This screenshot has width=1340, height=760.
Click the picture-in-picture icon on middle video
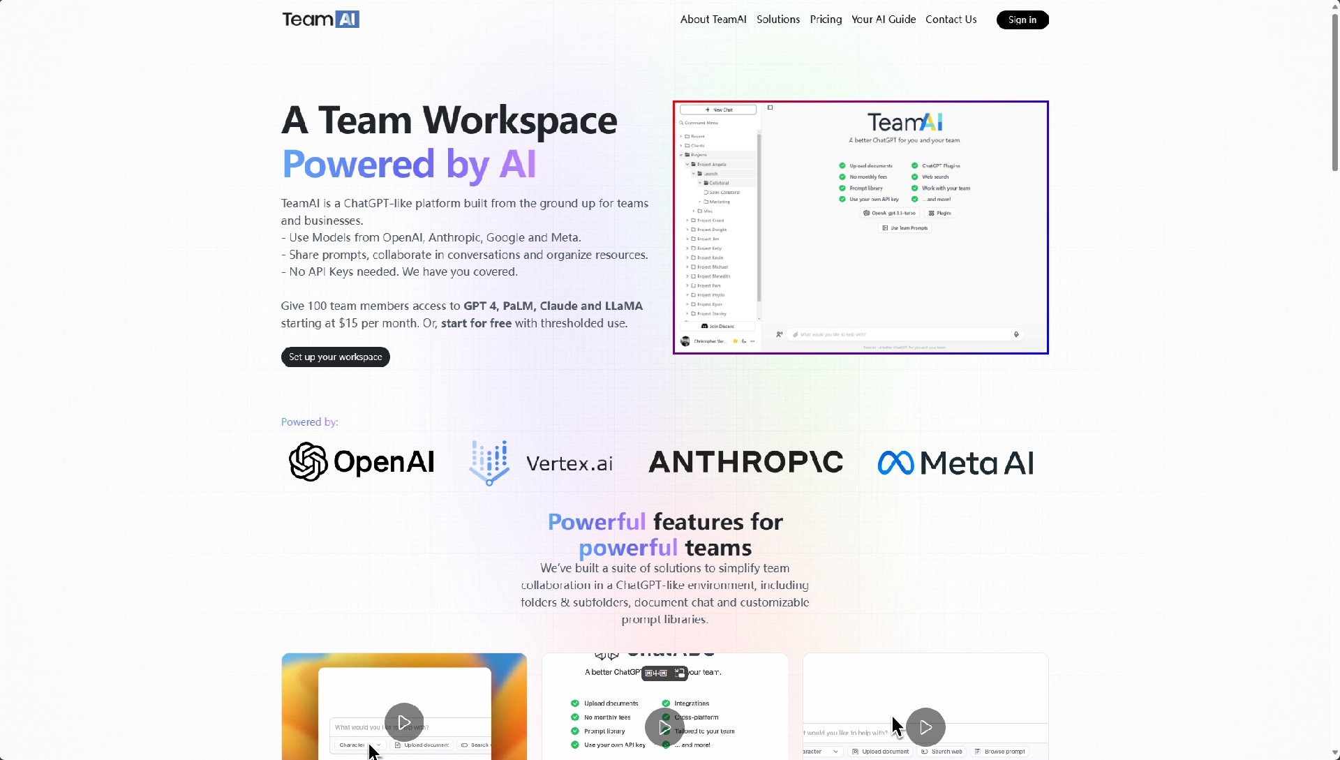pos(680,673)
